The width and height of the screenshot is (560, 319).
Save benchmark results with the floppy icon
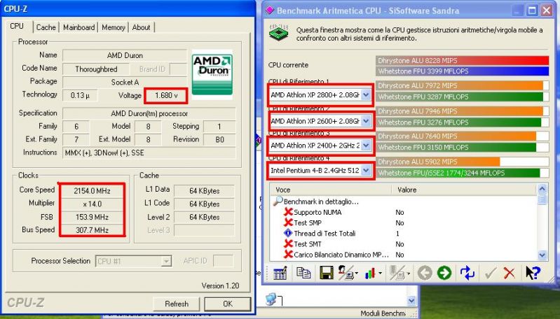[x=326, y=273]
